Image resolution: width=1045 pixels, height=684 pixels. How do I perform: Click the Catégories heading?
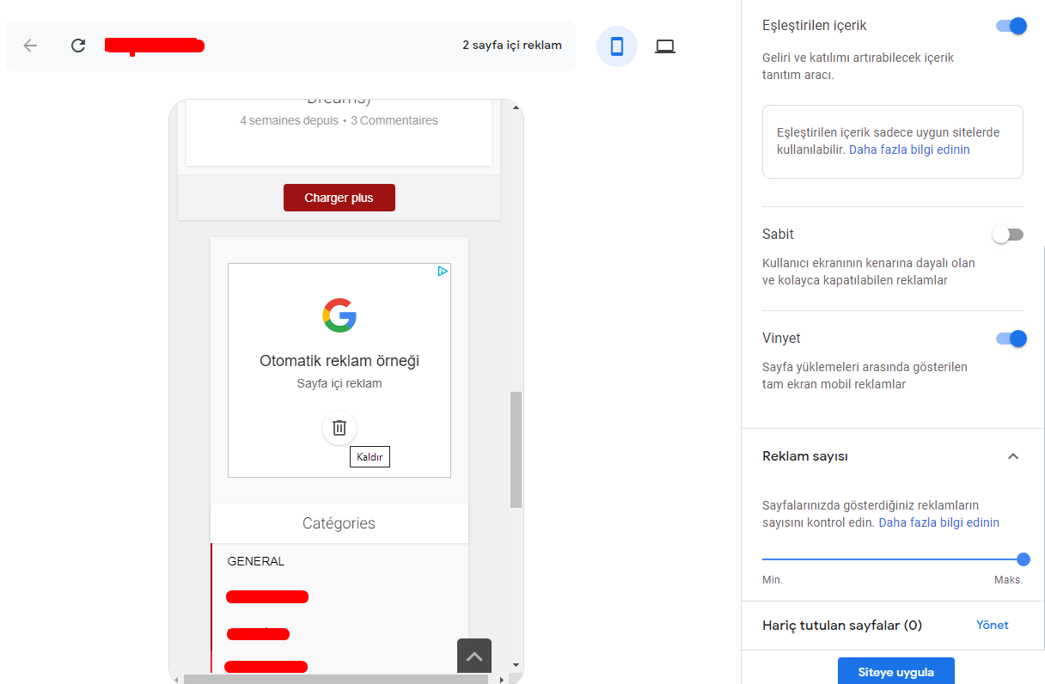click(339, 522)
